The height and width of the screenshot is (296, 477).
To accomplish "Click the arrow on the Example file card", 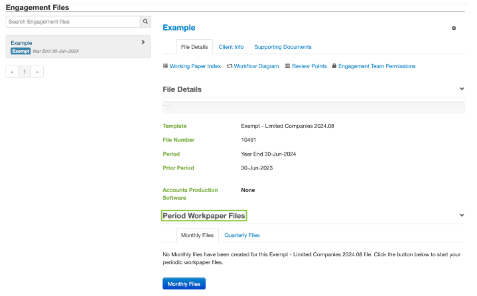I will (143, 42).
